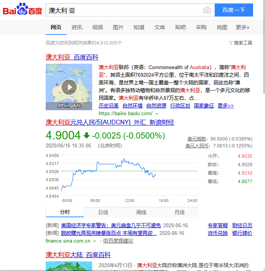
Task: Select the 周线 chart tab
Action: tap(141, 212)
